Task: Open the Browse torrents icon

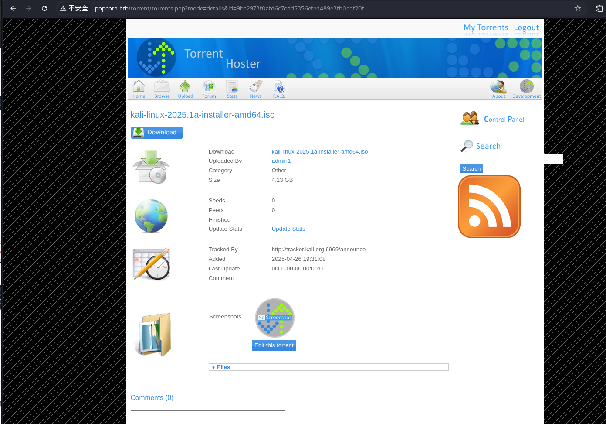Action: point(162,89)
